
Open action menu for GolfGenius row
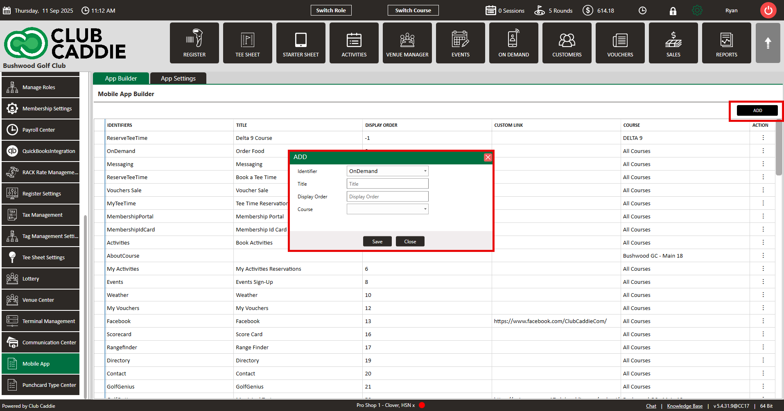click(x=763, y=386)
